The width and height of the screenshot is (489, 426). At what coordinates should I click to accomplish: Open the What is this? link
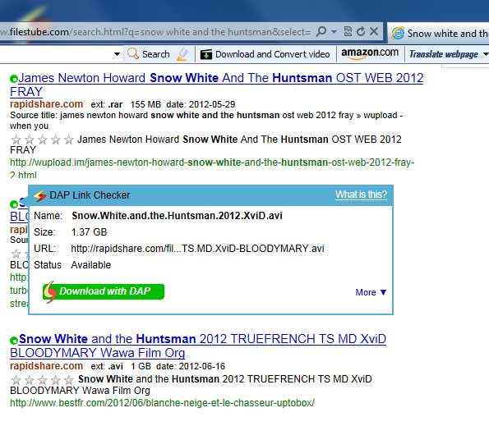pyautogui.click(x=361, y=195)
